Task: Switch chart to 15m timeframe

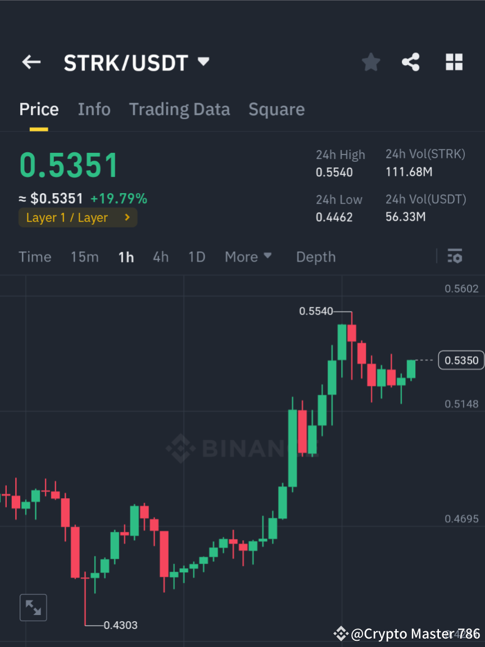Action: tap(84, 257)
